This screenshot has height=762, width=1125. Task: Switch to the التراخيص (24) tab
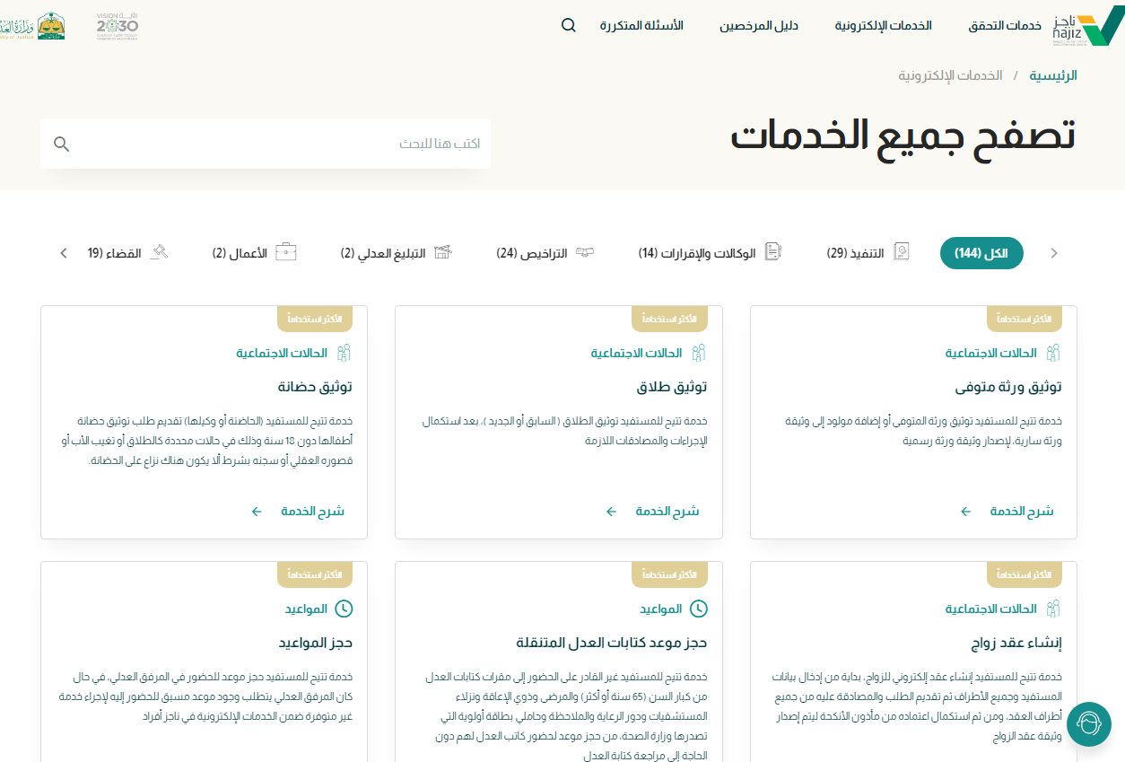(545, 253)
